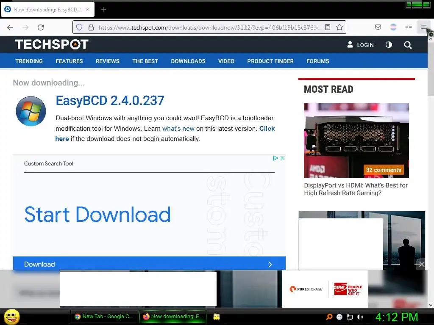Screen dimensions: 434x325
Task: Open the "what's new" link
Action: pos(178,129)
